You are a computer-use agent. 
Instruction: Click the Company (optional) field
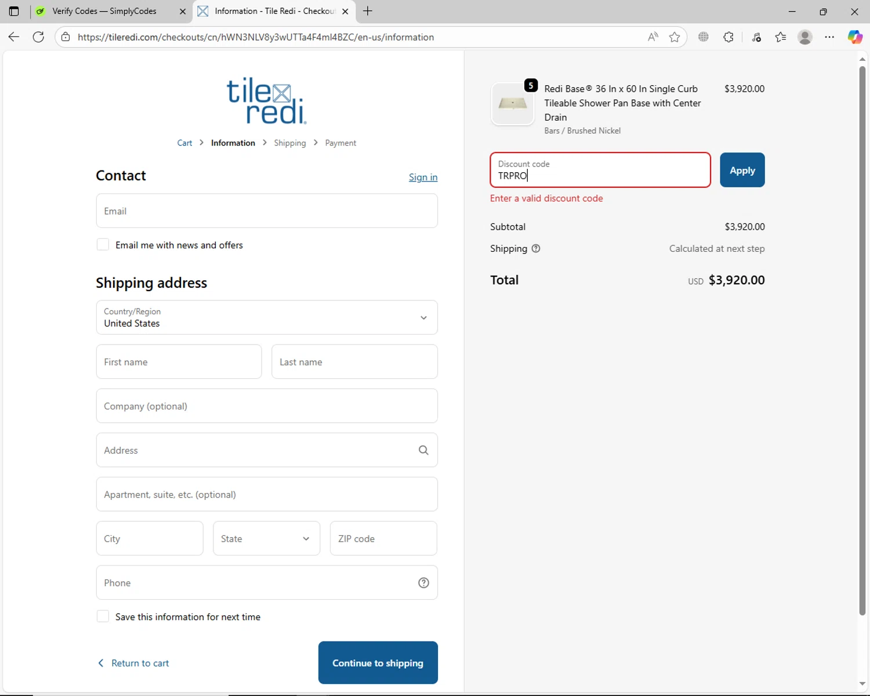pos(267,406)
